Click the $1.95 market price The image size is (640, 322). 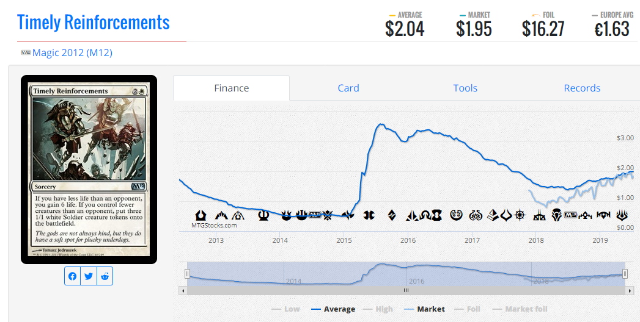(474, 29)
